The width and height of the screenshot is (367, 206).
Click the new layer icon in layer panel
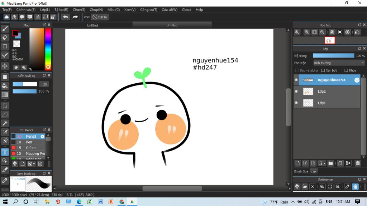click(297, 163)
